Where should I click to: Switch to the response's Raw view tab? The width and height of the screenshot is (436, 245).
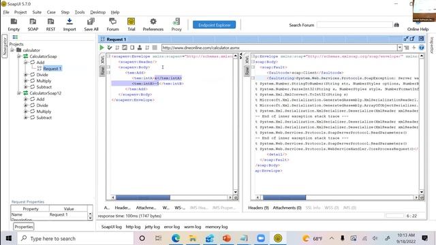tap(247, 71)
